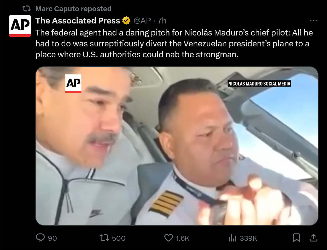Bookmark this AP tweet
Viewport: 327px width, 250px height.
296,238
